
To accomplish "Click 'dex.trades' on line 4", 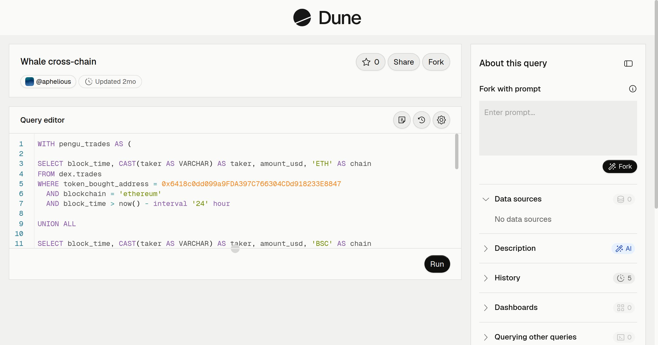I will pyautogui.click(x=80, y=174).
